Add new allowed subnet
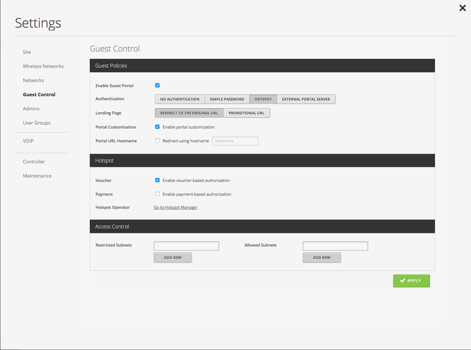The height and width of the screenshot is (350, 471). 322,257
